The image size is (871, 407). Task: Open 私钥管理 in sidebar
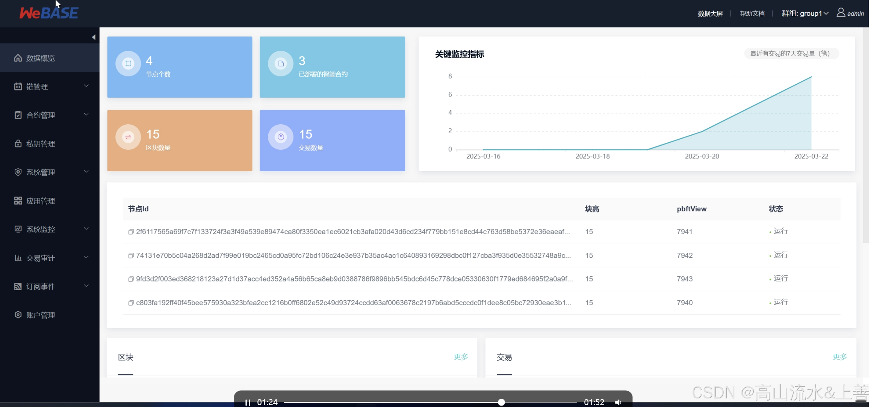coord(41,144)
